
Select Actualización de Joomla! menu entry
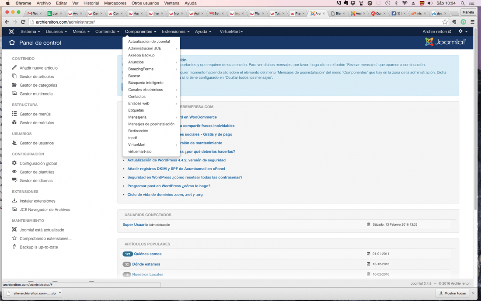tap(149, 41)
